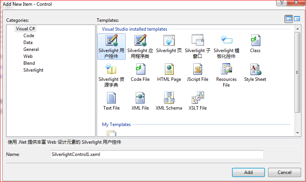Select the General category
Image resolution: width=306 pixels, height=182 pixels.
point(31,49)
